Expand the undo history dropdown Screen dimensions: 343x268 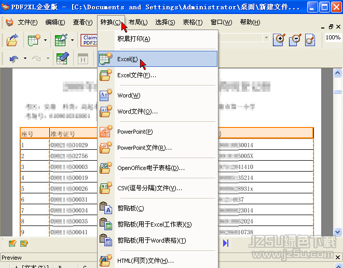(25, 59)
